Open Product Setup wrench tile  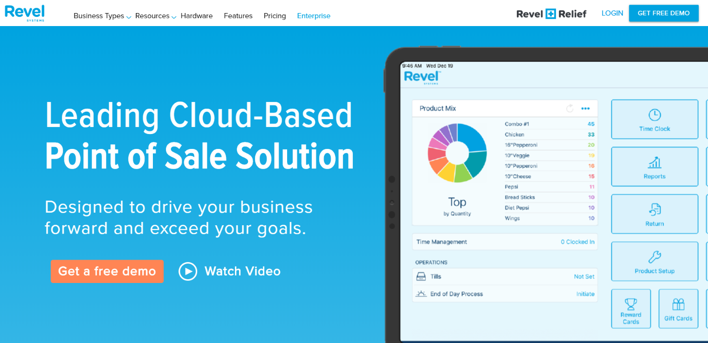(x=654, y=262)
